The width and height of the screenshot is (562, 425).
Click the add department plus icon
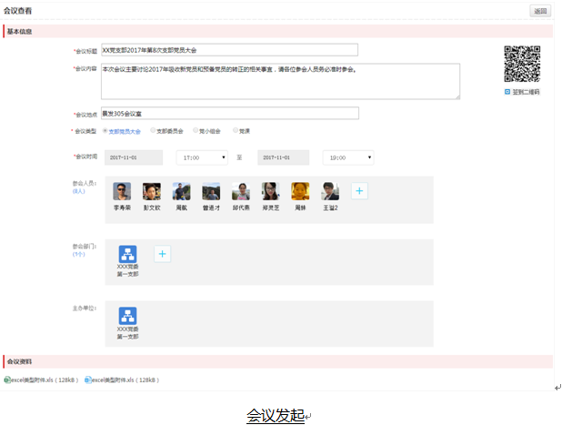[x=163, y=254]
